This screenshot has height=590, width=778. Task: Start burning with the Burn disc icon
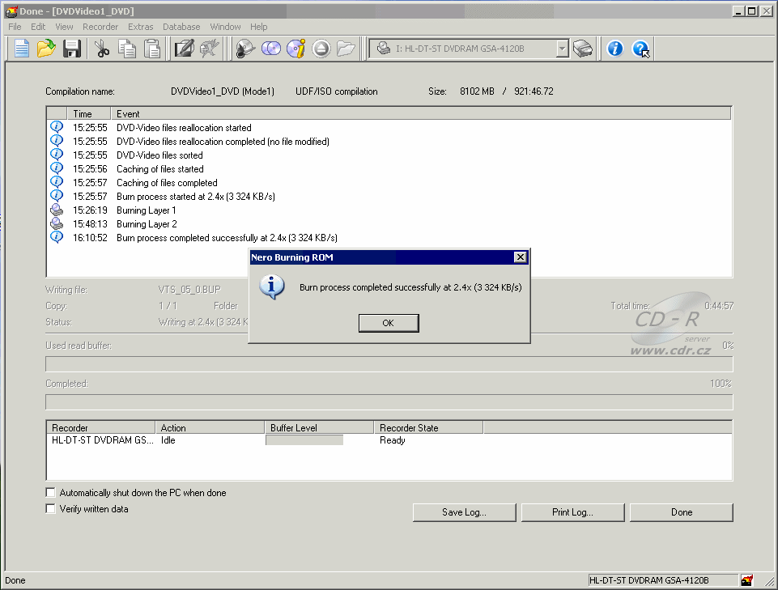(245, 49)
